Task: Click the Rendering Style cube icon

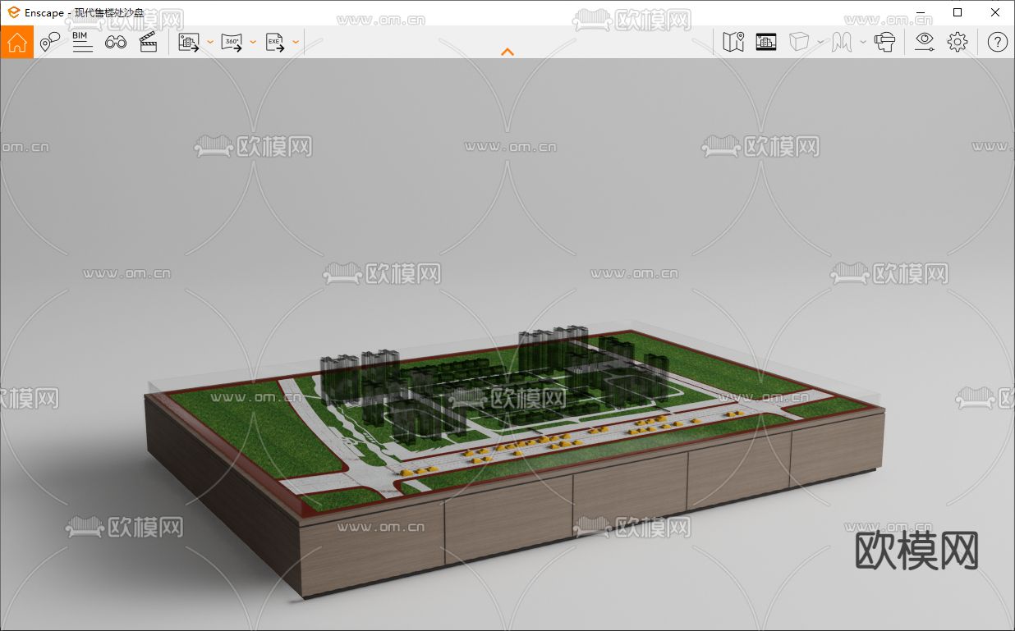Action: [x=799, y=42]
